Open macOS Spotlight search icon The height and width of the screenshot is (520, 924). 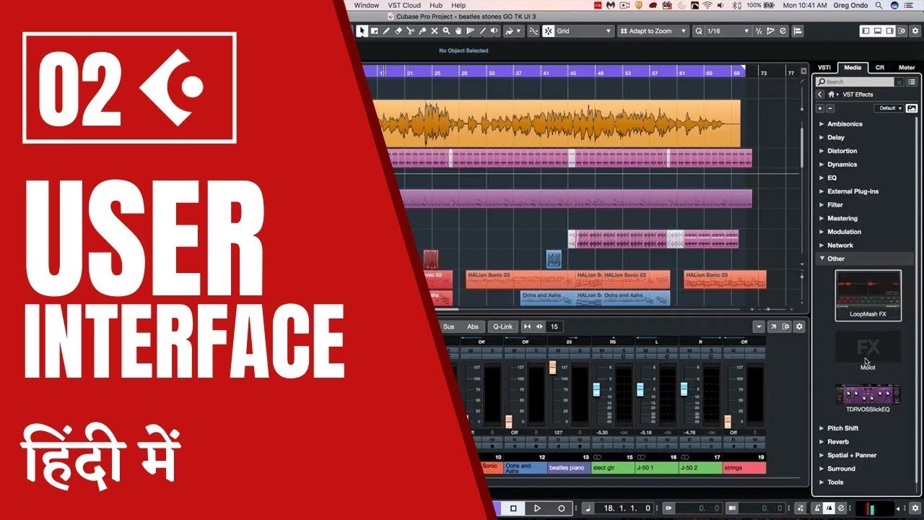pos(879,5)
